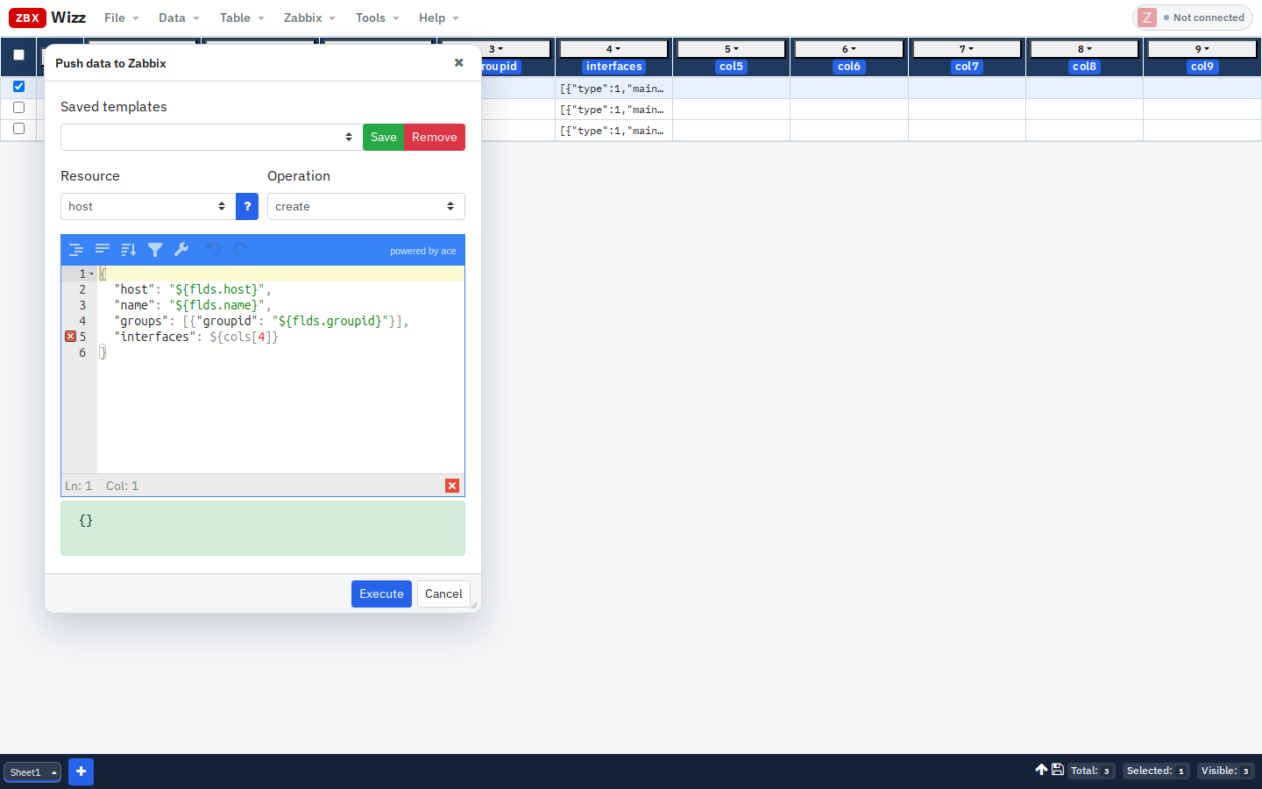The width and height of the screenshot is (1262, 789).
Task: Click the col8 column label
Action: point(1084,67)
